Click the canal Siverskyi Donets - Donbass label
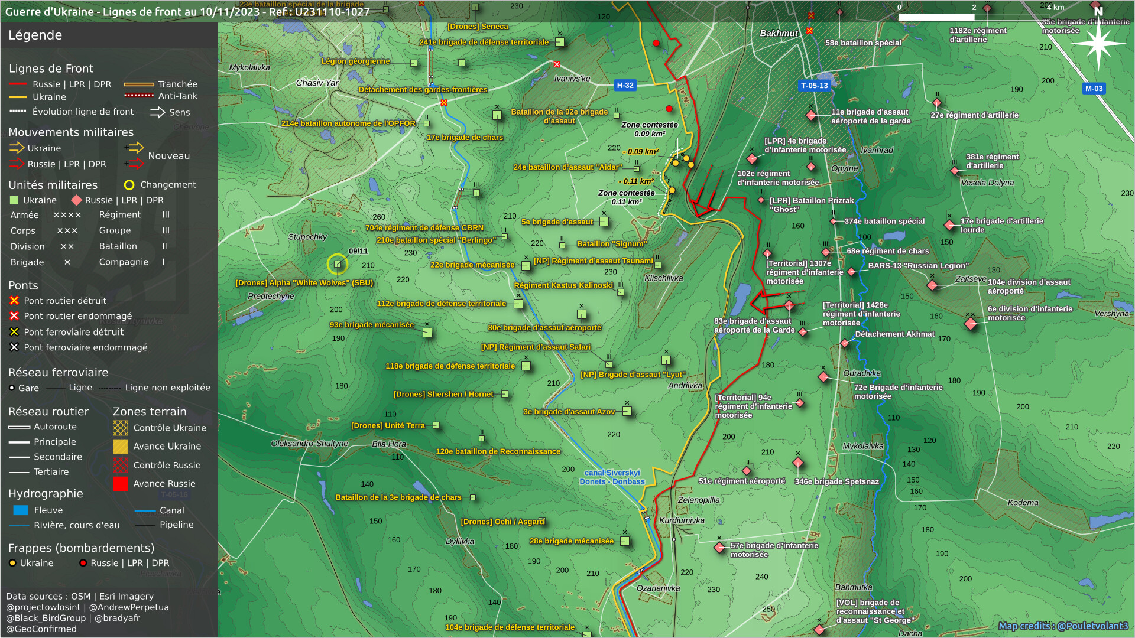 [612, 477]
